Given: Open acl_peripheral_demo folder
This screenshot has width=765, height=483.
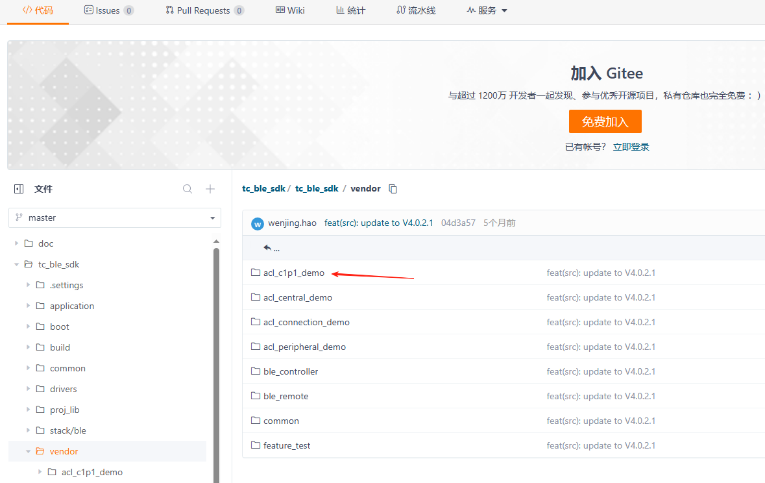Looking at the screenshot, I should [304, 347].
